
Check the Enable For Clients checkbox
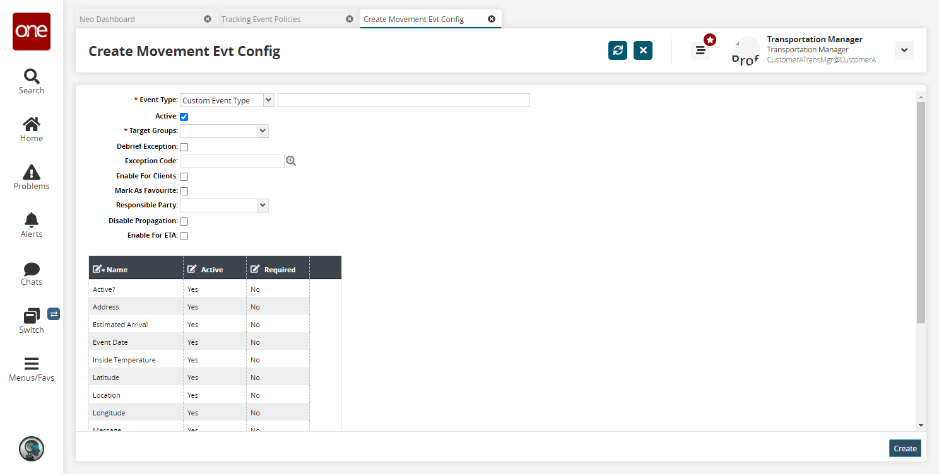point(184,176)
